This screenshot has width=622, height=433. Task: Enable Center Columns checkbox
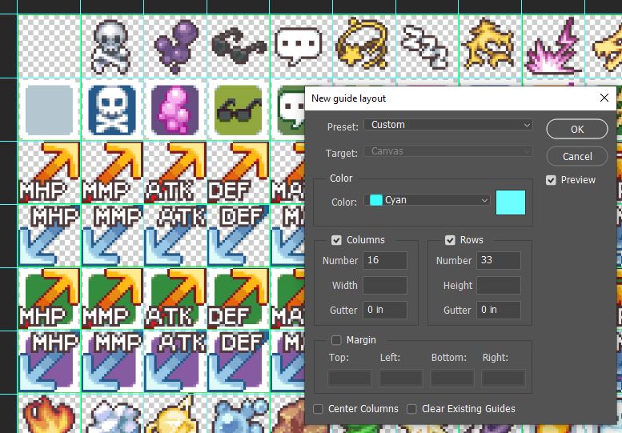(x=318, y=409)
